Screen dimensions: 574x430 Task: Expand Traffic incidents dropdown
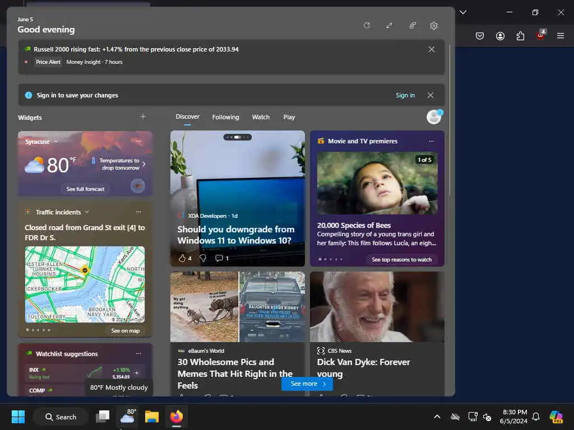[x=87, y=212]
